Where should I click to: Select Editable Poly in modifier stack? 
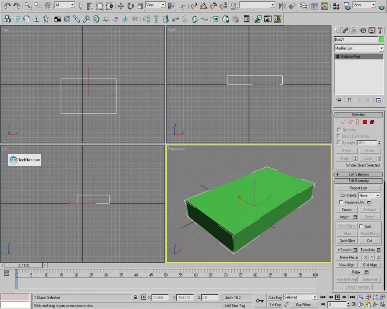[x=359, y=57]
